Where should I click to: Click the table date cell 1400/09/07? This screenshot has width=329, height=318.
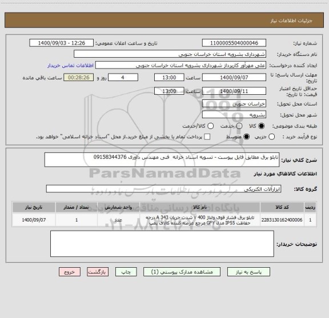pyautogui.click(x=34, y=220)
